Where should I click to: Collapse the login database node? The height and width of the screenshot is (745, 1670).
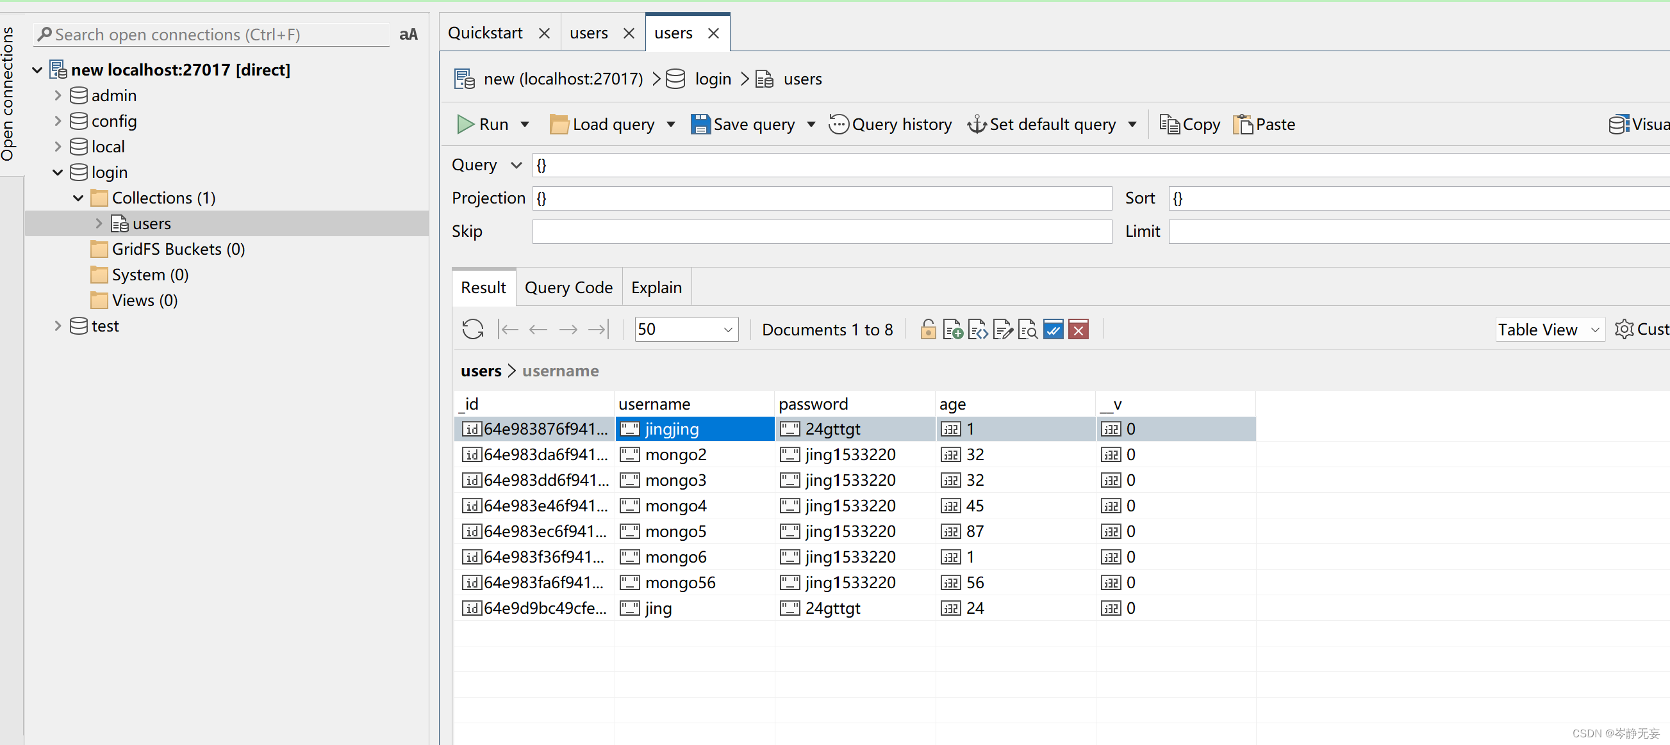pyautogui.click(x=58, y=172)
